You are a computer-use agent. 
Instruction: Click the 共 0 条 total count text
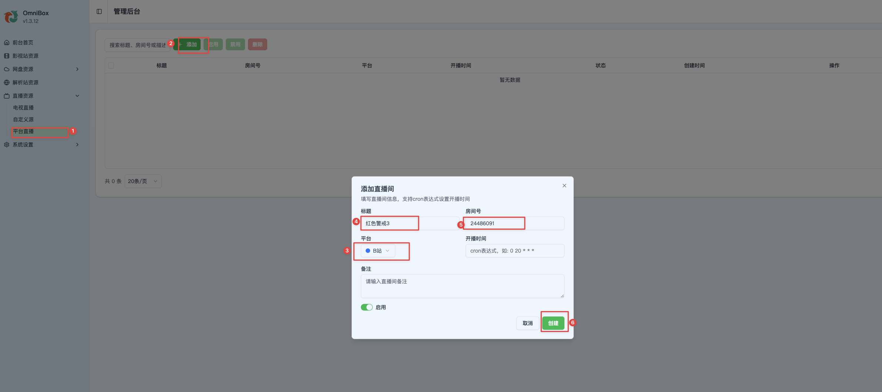(x=113, y=181)
